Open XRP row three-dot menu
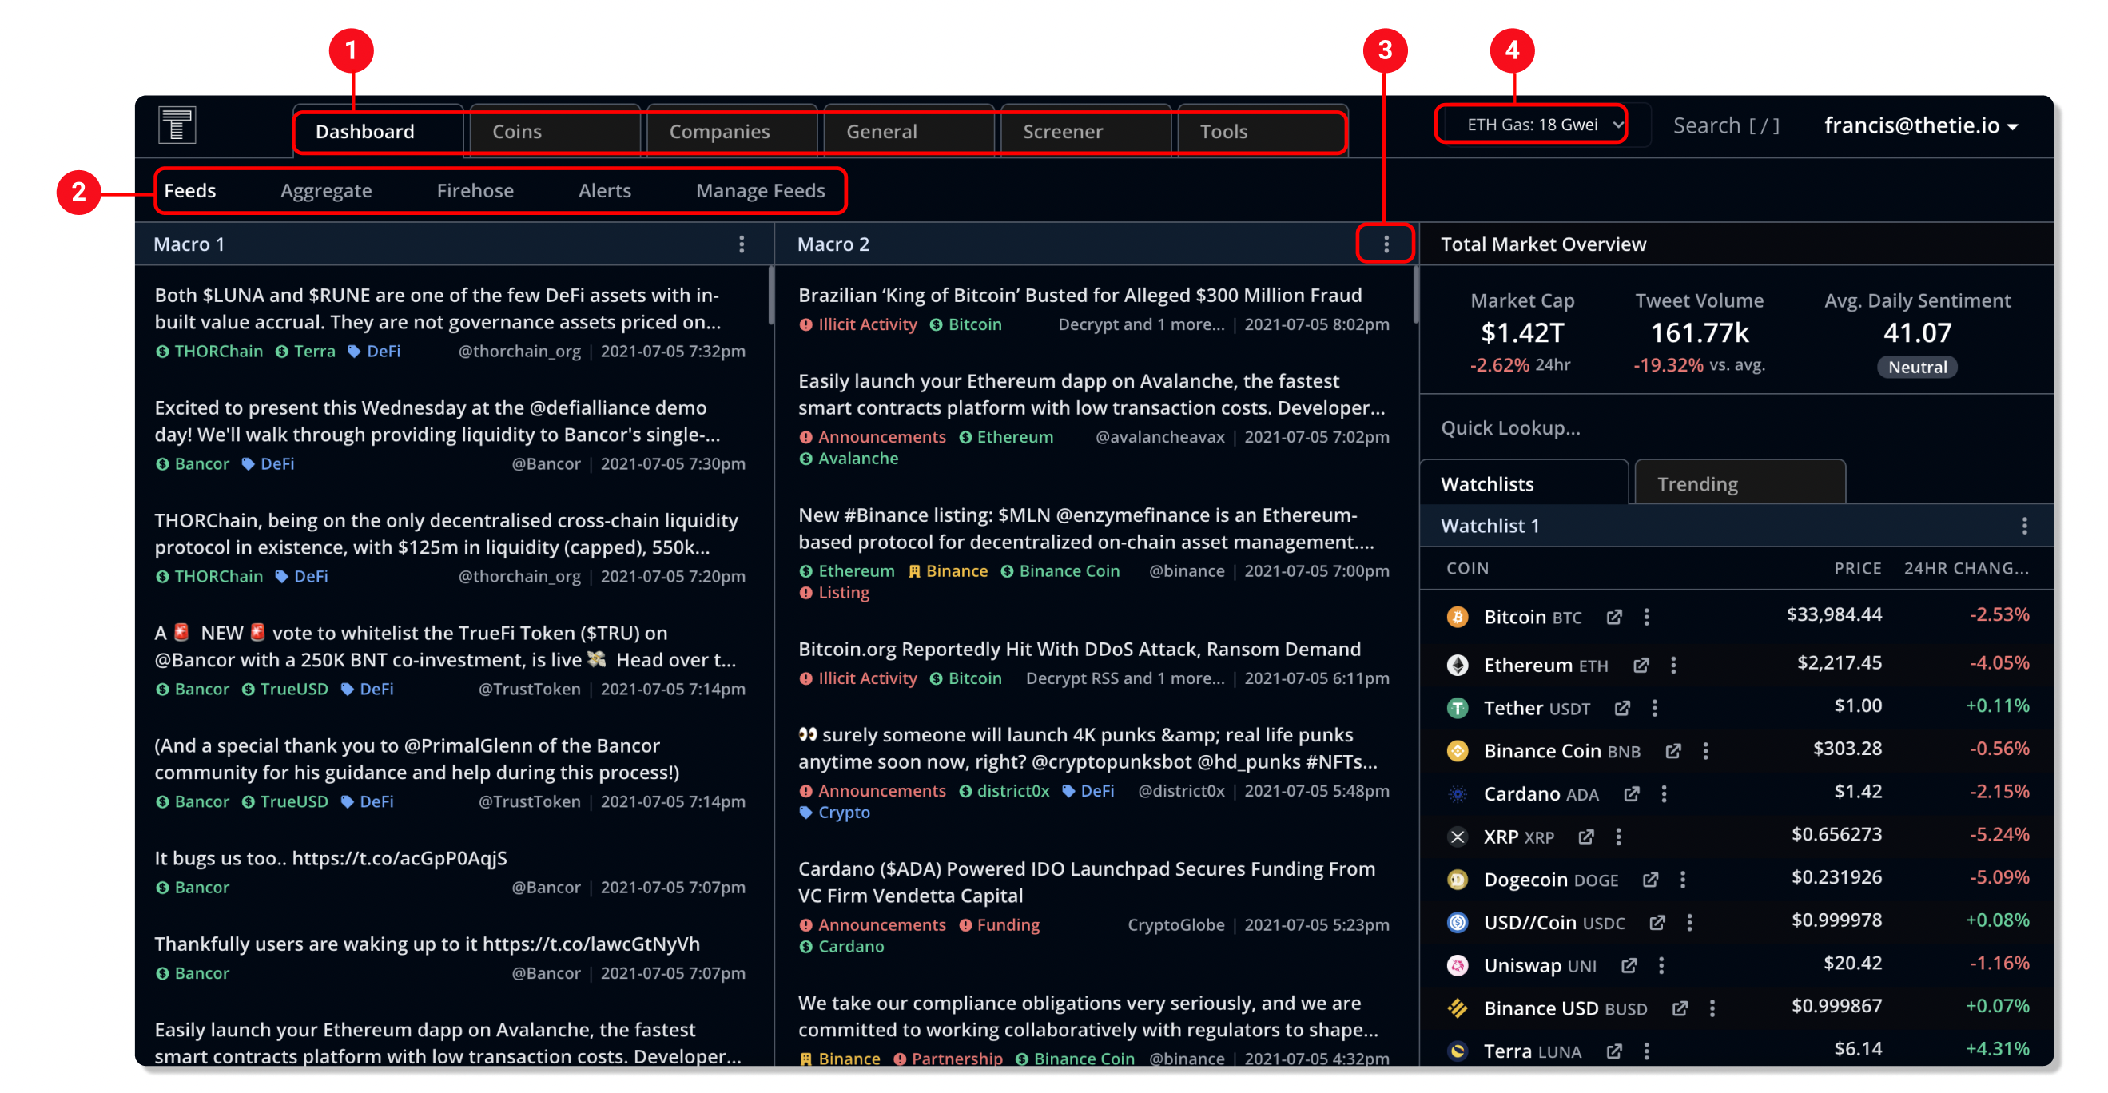The image size is (2108, 1093). [1618, 836]
